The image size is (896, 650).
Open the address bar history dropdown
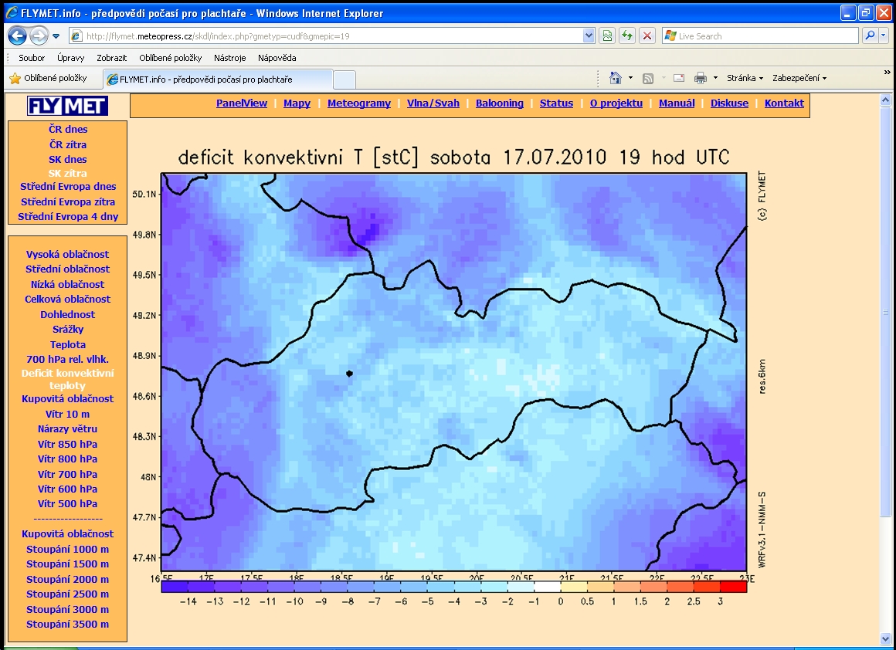pyautogui.click(x=589, y=36)
